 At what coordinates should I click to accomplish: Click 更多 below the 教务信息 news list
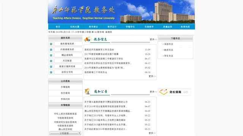152,76
